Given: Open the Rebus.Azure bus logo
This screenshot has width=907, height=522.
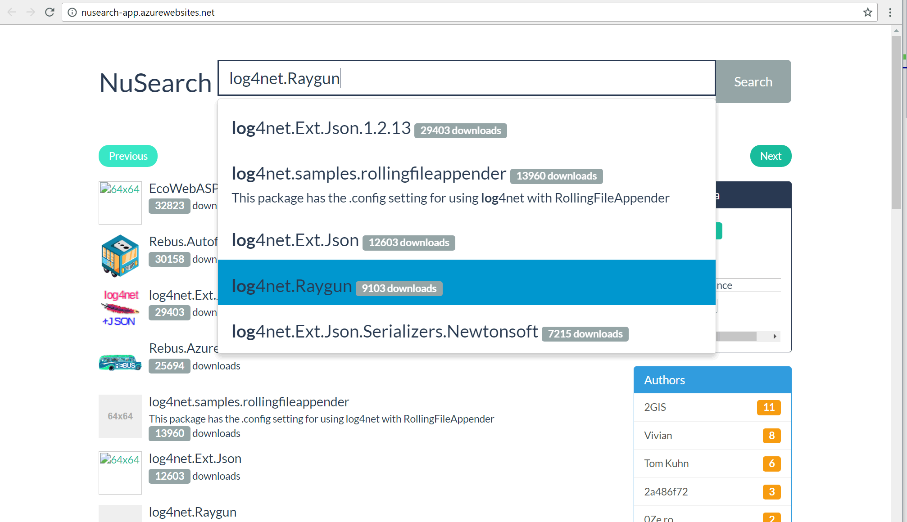Looking at the screenshot, I should click(x=120, y=362).
